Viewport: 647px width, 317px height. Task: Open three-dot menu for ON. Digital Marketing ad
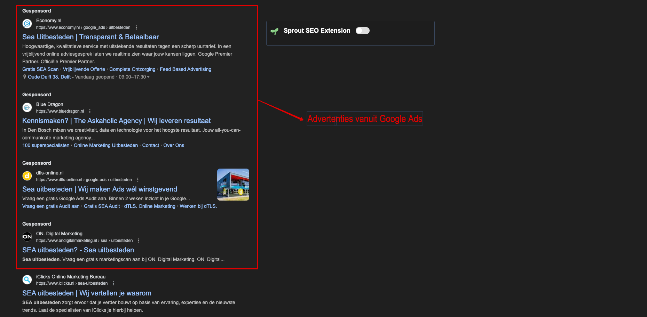[139, 241]
